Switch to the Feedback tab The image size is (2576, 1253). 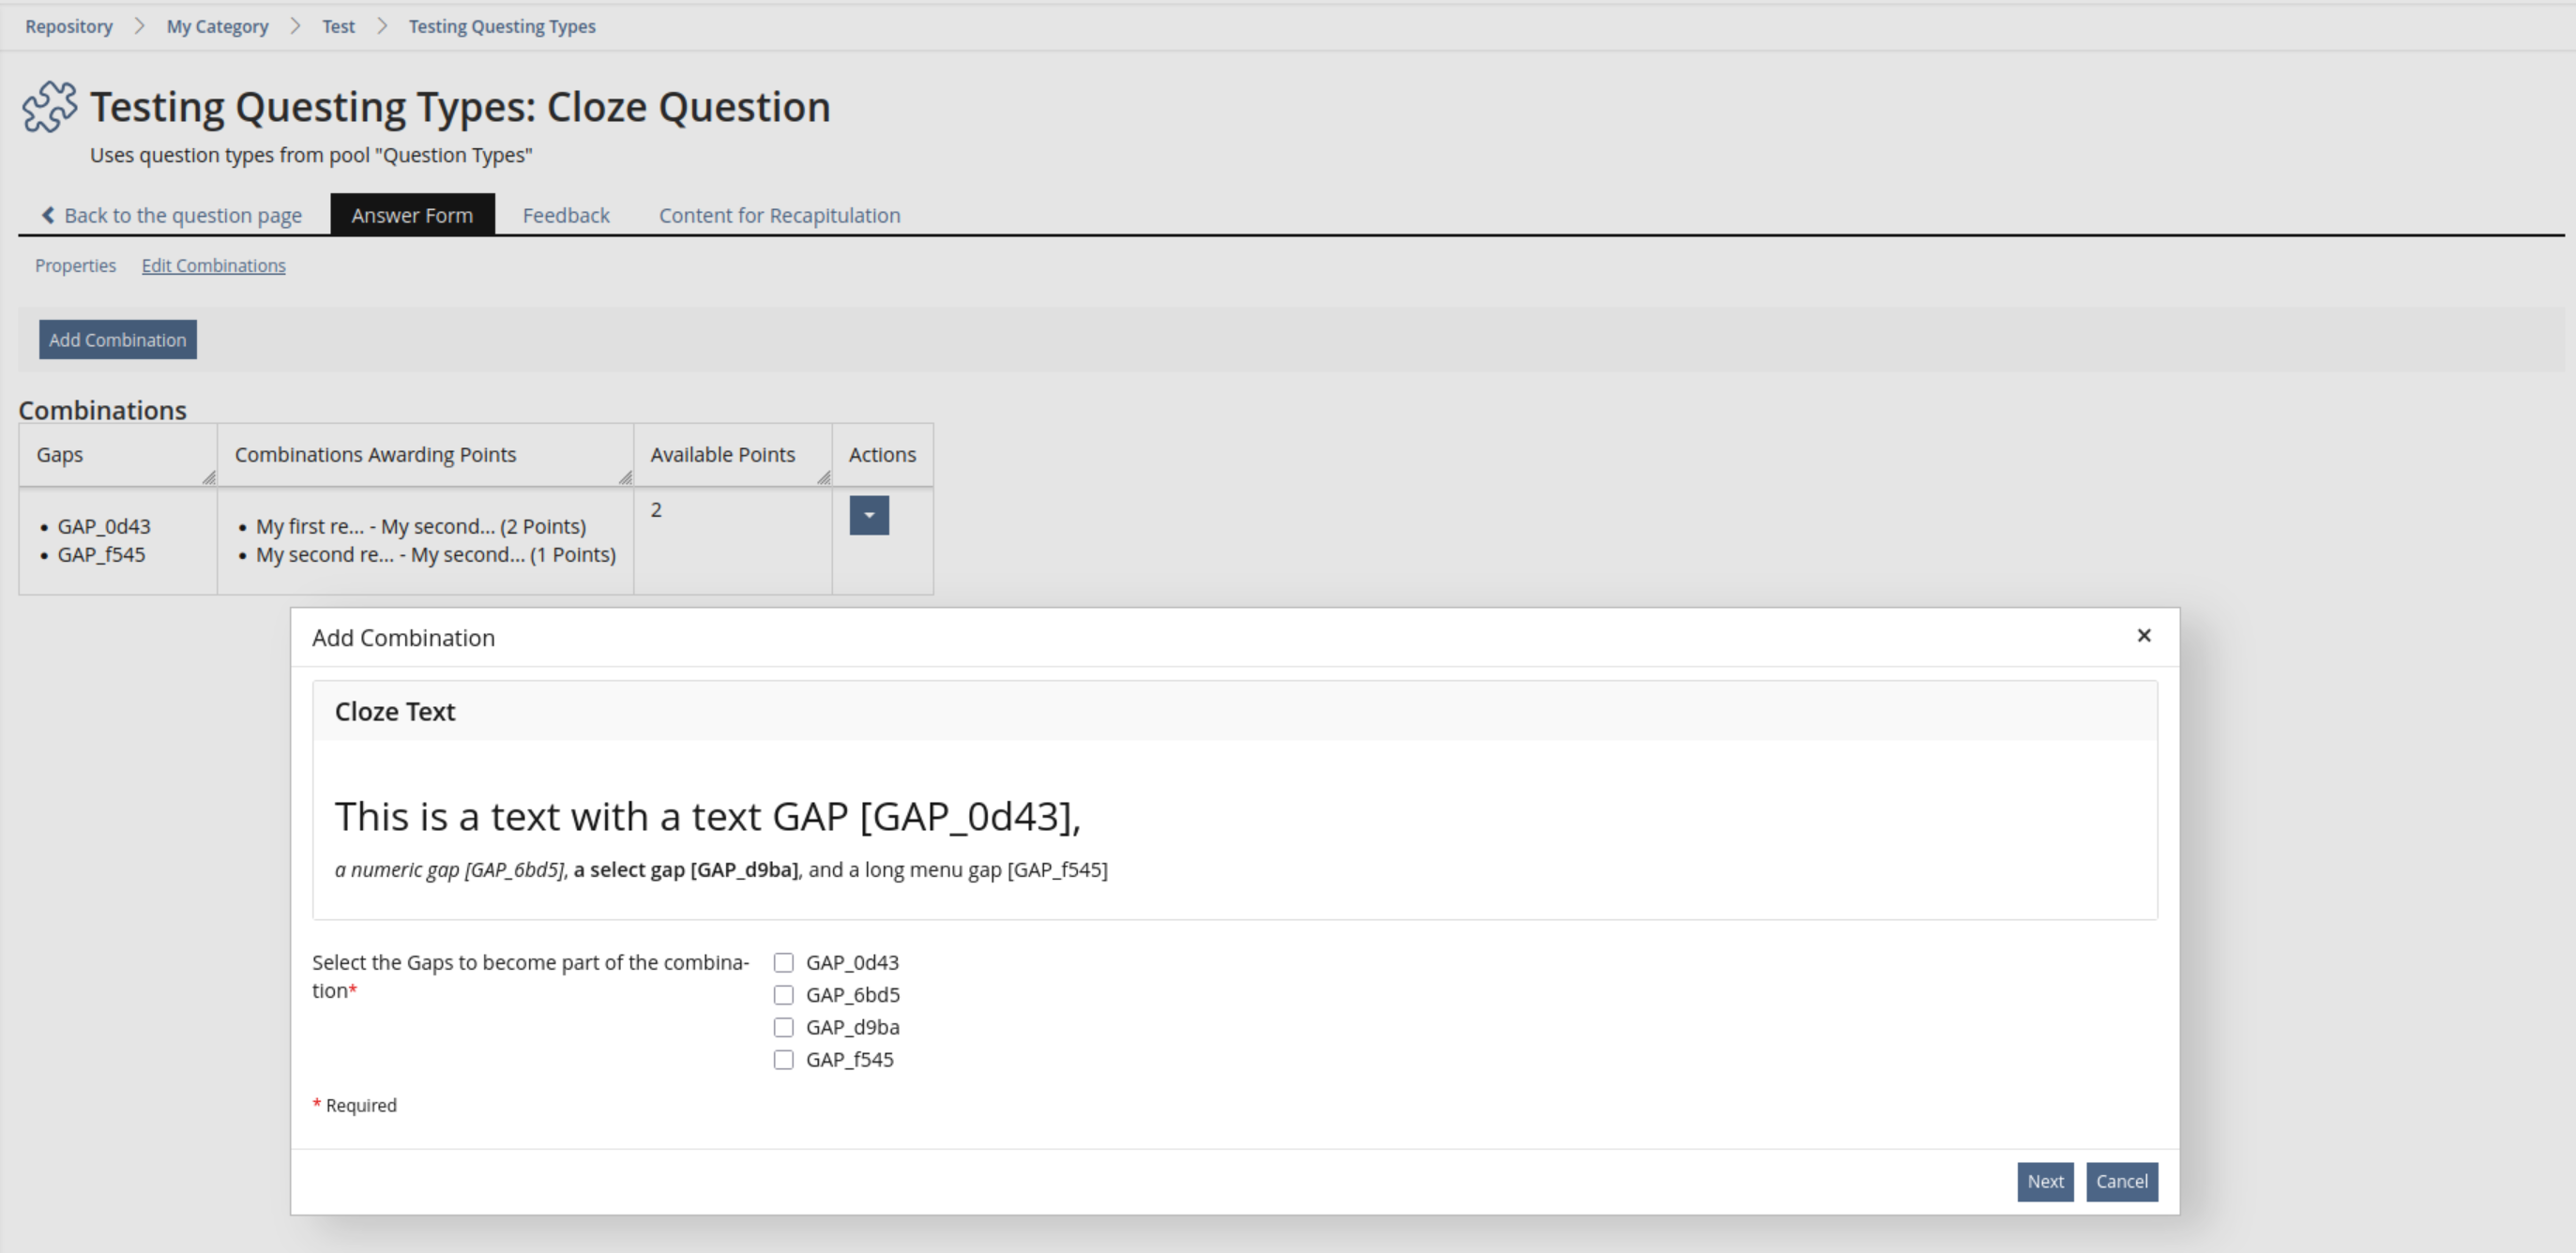(x=565, y=215)
